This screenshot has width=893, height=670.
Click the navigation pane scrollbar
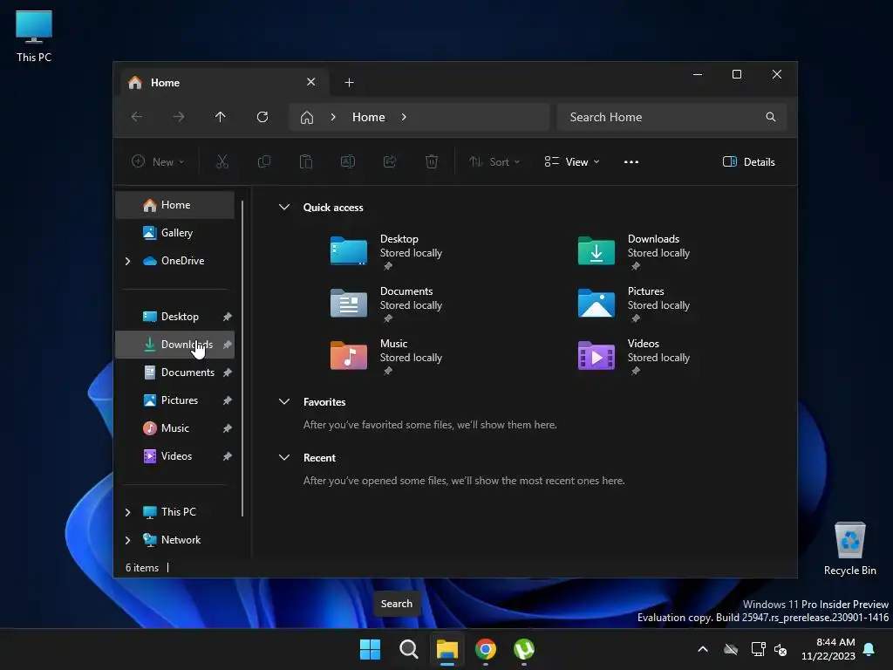click(x=242, y=359)
